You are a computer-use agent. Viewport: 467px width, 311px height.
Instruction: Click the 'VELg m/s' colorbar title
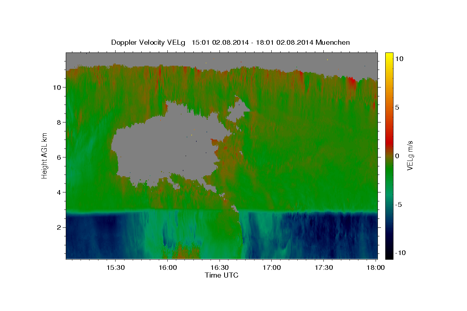point(410,155)
